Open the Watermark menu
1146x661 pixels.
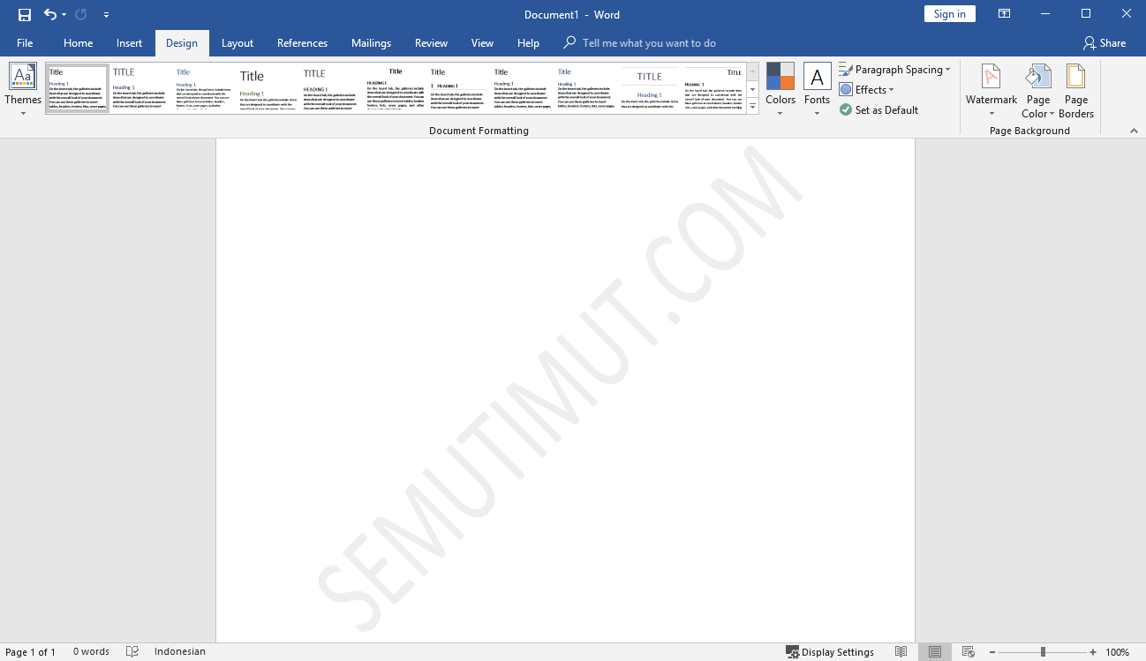[x=991, y=90]
